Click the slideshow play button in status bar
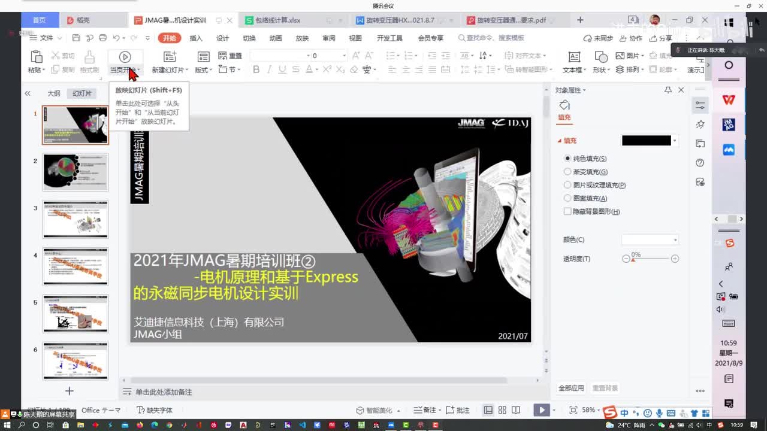Screen dimensions: 767x431 [x=541, y=410]
